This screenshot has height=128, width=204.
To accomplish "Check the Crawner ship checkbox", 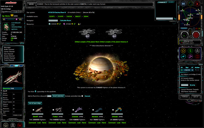I will (x=73, y=110).
